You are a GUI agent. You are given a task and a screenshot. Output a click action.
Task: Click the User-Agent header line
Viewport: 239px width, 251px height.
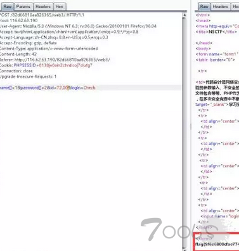coord(78,26)
